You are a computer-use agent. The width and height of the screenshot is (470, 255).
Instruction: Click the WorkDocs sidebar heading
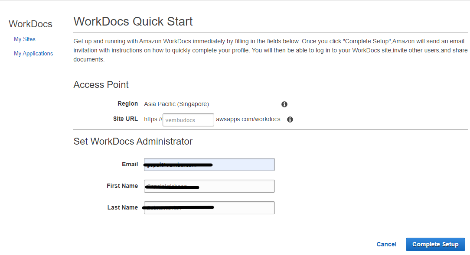click(31, 24)
